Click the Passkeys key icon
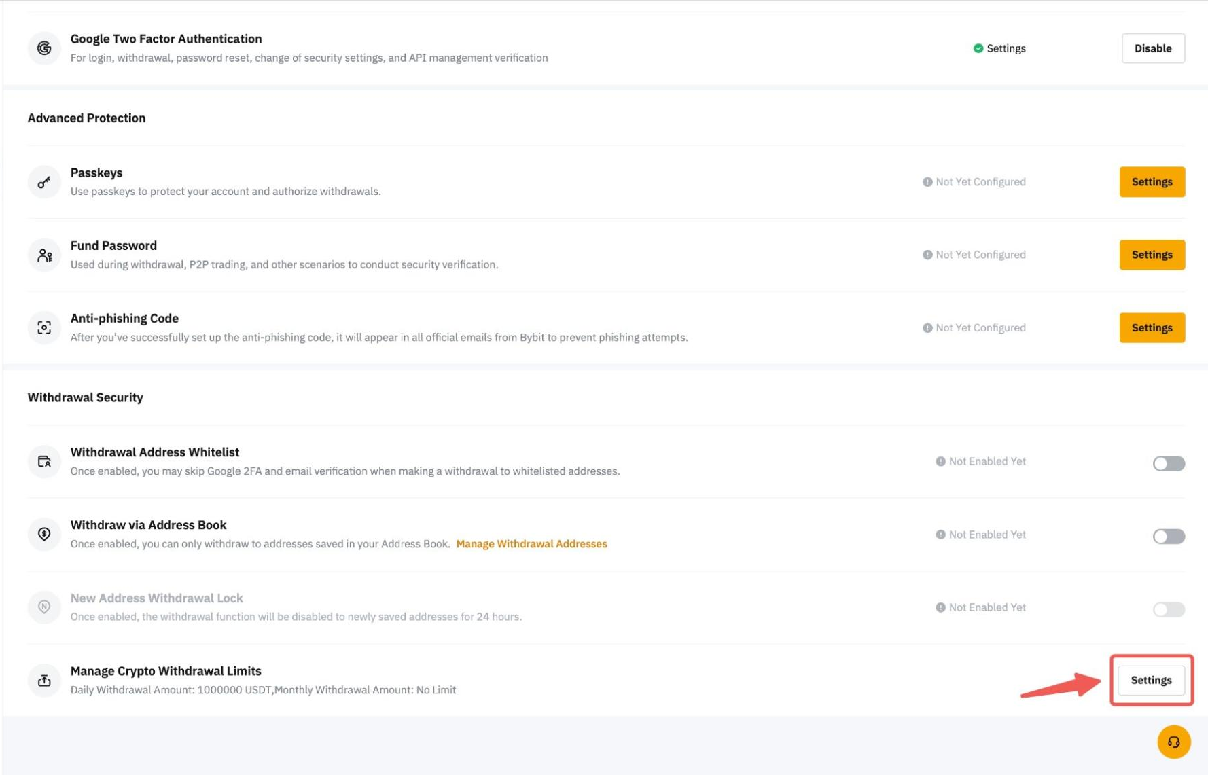Viewport: 1208px width, 775px height. pos(44,182)
